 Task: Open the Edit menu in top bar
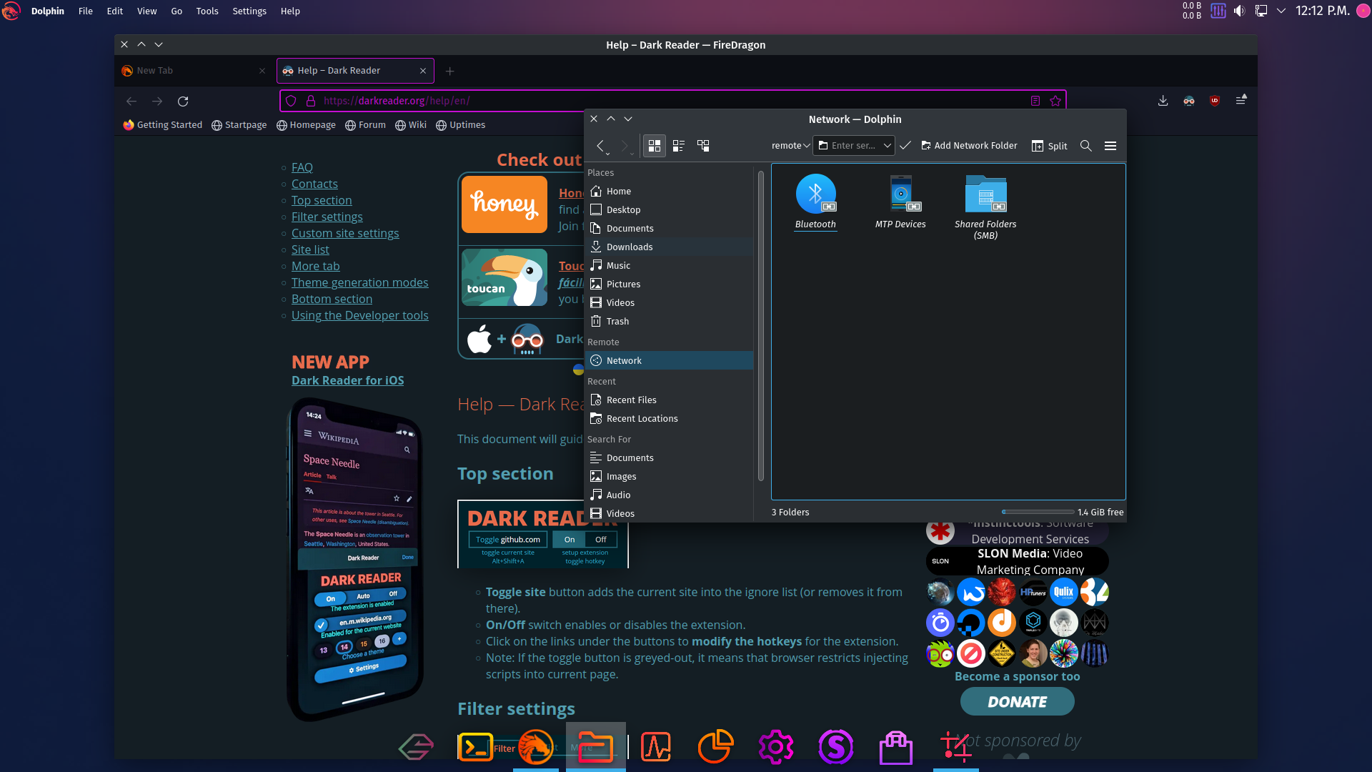114,11
